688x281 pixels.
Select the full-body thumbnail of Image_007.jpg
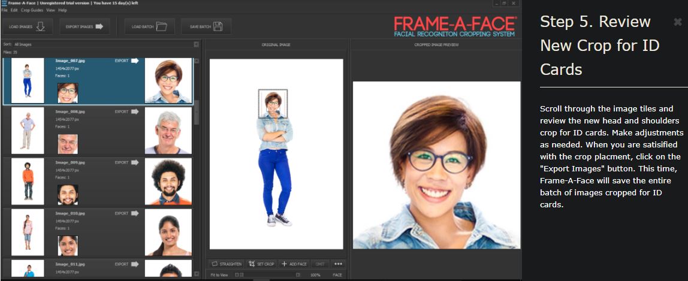pos(28,81)
